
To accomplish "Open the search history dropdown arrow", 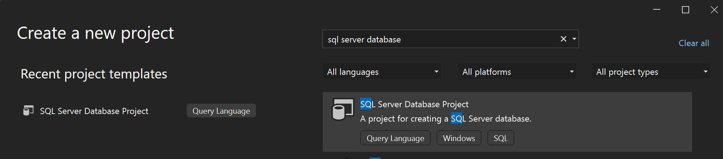I will pos(574,39).
